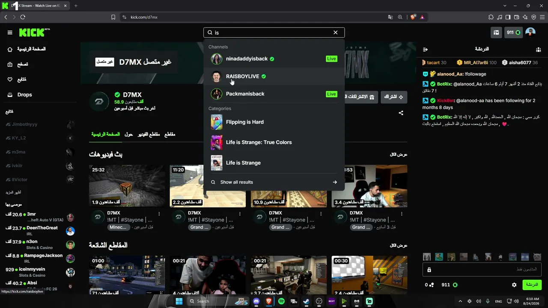Click the followers-only chat message input
Screen dimensions: 548x308
[482, 269]
